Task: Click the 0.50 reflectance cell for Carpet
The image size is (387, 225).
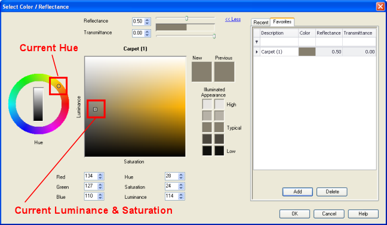Action: 328,52
